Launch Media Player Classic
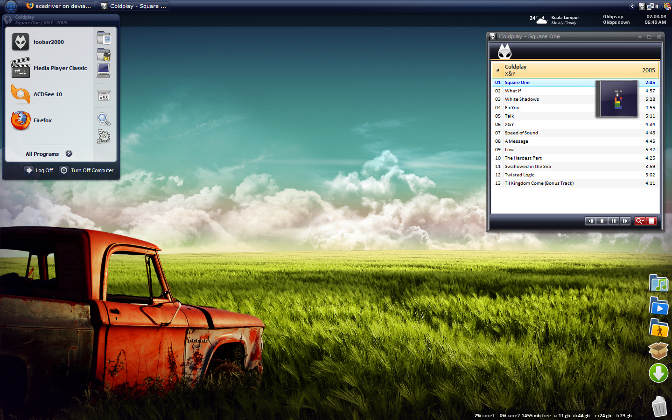 coord(49,68)
